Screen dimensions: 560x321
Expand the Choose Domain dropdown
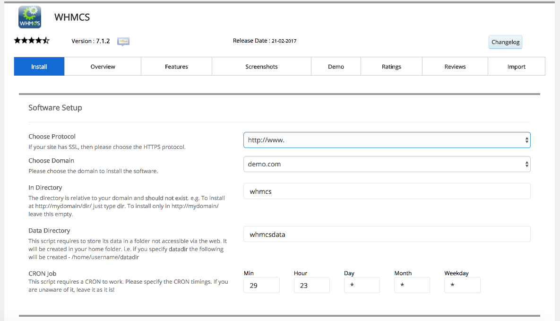[387, 164]
